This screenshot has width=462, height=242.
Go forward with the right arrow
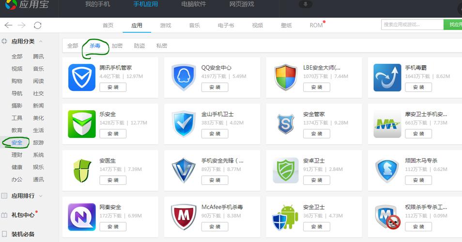(21, 25)
